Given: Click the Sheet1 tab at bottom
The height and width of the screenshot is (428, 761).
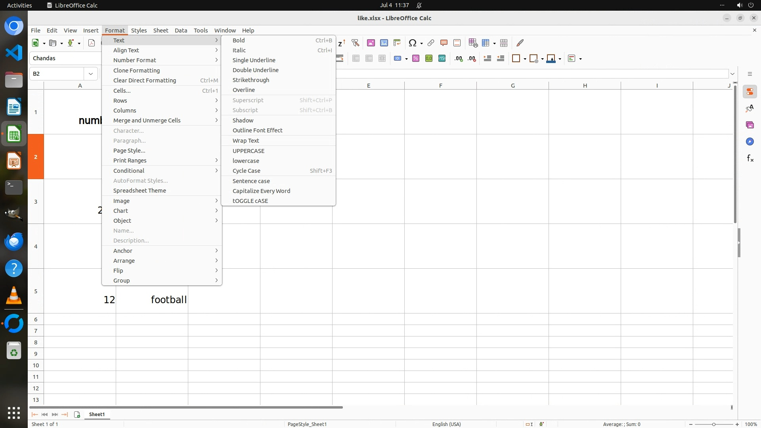Looking at the screenshot, I should [x=97, y=415].
